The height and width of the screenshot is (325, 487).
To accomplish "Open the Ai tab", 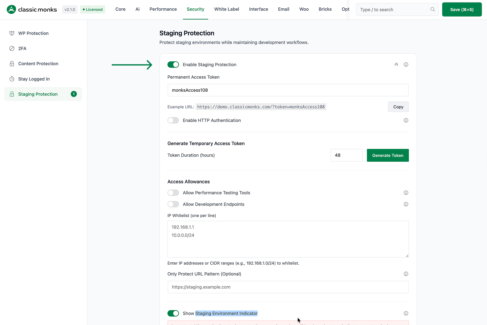I will pos(138,9).
